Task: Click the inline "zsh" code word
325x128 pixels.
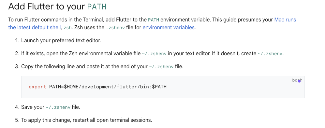Action: 67,28
